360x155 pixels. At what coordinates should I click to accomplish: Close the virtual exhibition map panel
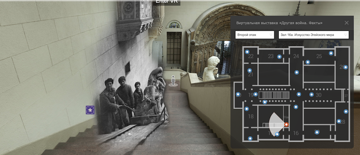tap(347, 23)
